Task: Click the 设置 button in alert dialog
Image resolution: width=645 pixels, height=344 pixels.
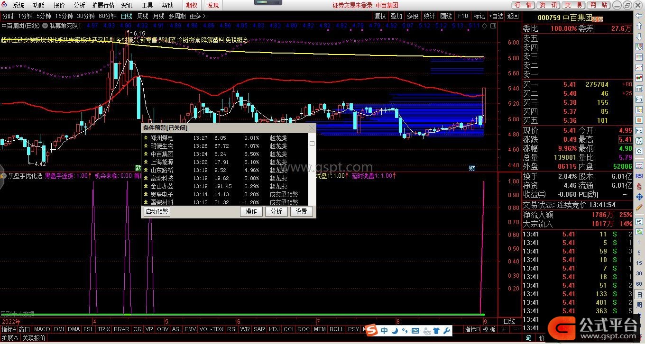Action: 302,211
